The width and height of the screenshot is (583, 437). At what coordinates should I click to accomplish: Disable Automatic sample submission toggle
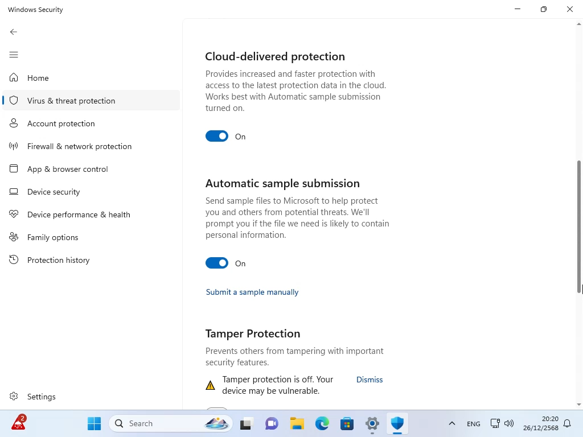point(217,263)
